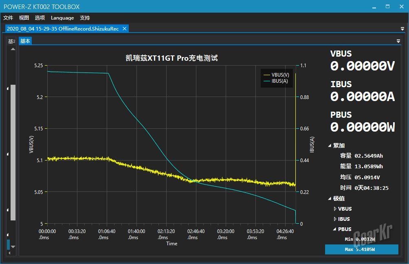Image resolution: width=409 pixels, height=264 pixels.
Task: Open the 视图 menu
Action: point(24,18)
